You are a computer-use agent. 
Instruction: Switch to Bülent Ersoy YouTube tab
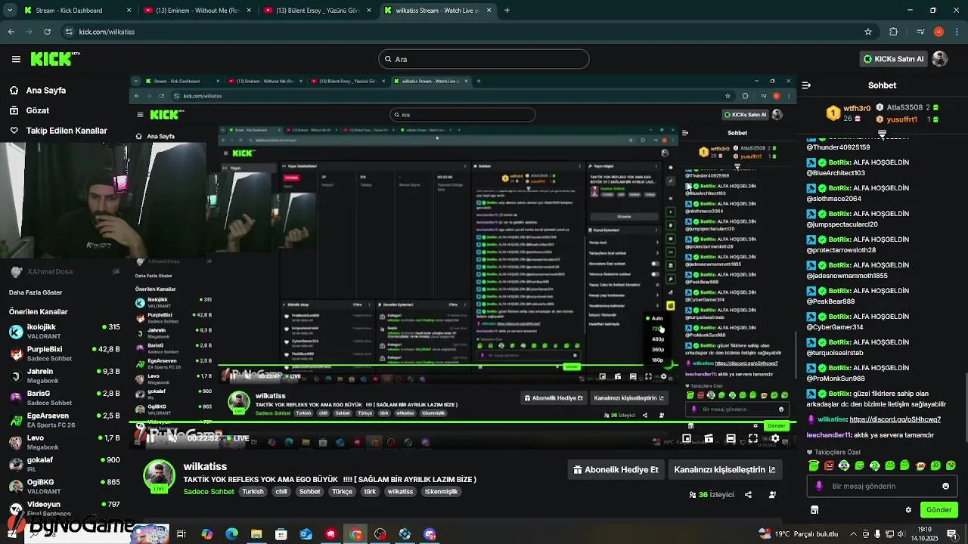[x=317, y=11]
